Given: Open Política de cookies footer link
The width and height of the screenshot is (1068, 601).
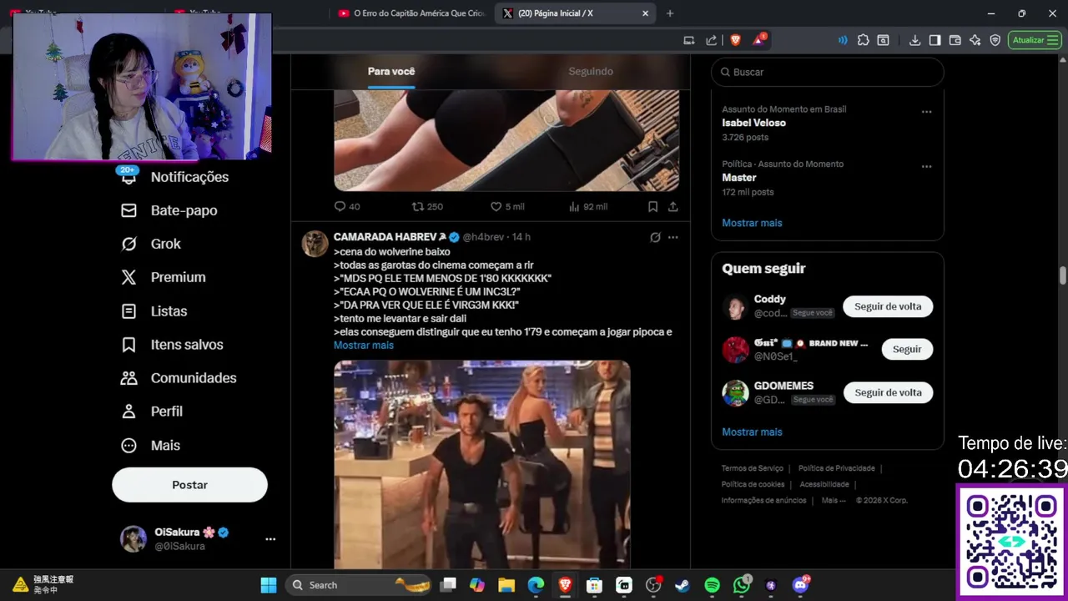Looking at the screenshot, I should pyautogui.click(x=753, y=484).
